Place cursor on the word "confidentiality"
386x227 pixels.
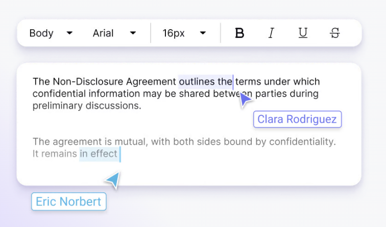tap(301, 142)
